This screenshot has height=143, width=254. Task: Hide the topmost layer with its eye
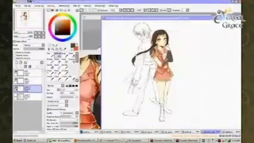tap(16, 71)
